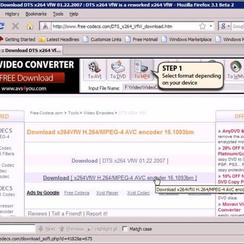Open the Customize Links bookmark
244x244 pixels.
[102, 40]
